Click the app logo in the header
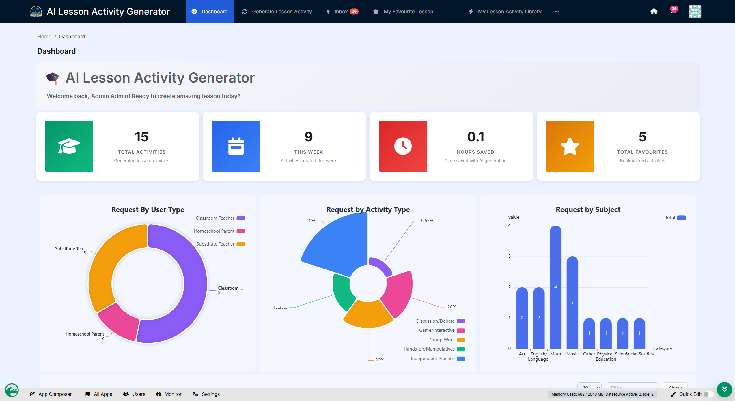This screenshot has width=735, height=401. click(36, 12)
